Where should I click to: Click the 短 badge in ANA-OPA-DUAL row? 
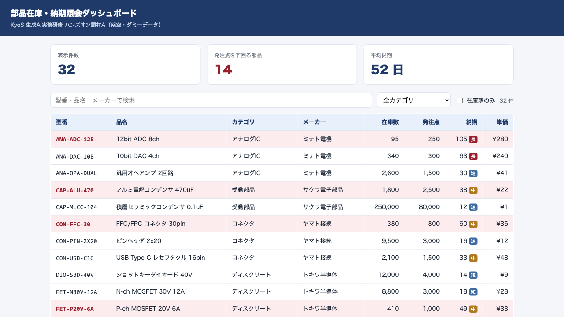(473, 173)
